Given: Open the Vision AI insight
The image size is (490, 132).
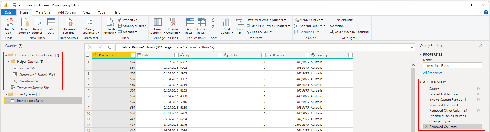Looking at the screenshot, I should [337, 26].
